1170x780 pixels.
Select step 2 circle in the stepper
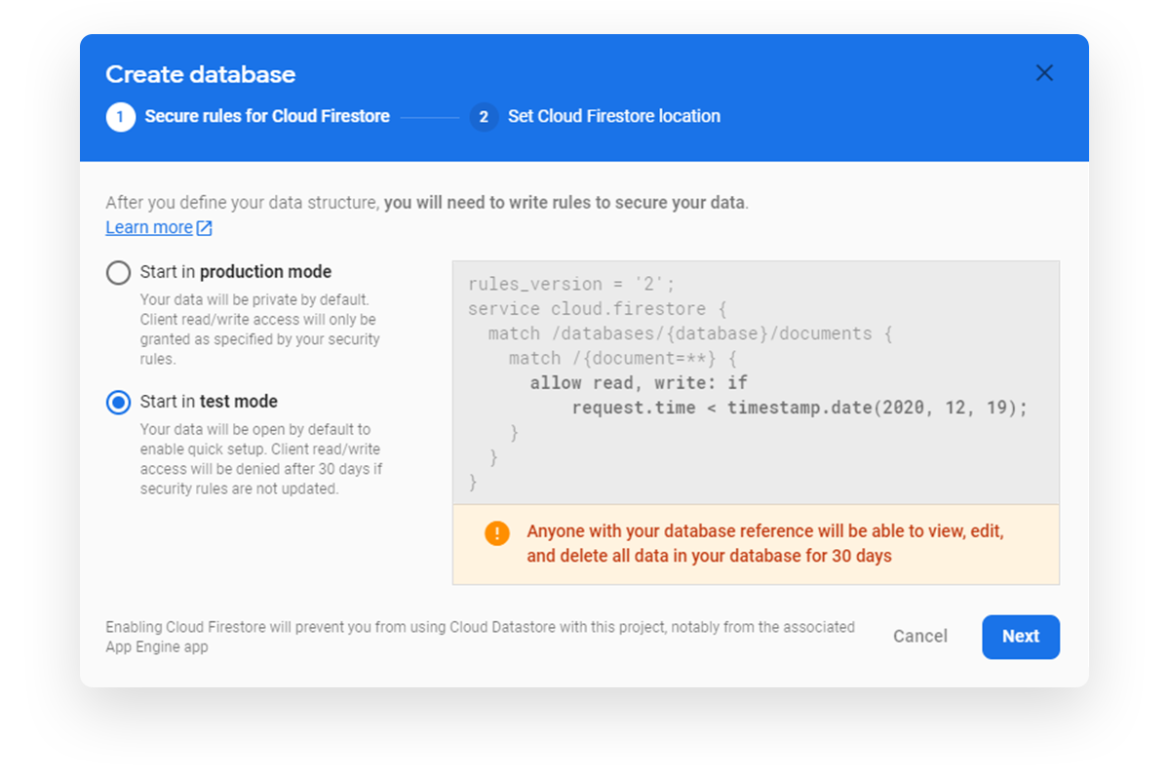point(484,117)
